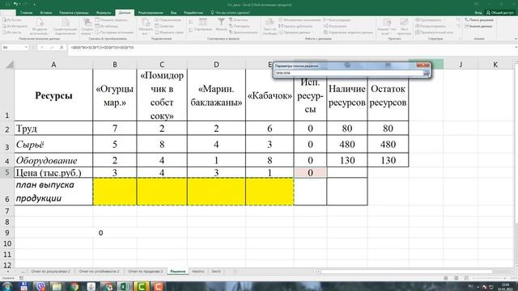Click Из таблицы in the ribbon

pos(107,26)
